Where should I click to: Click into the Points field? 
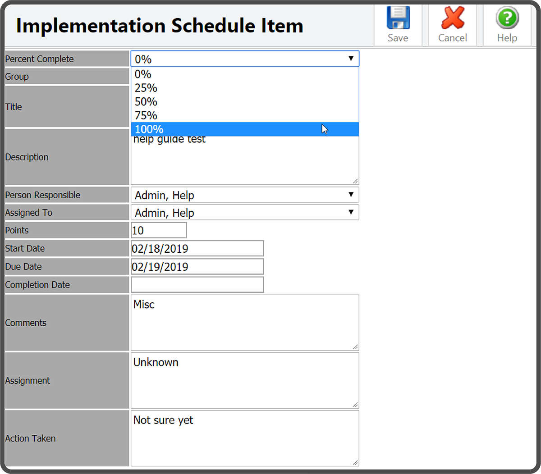[x=158, y=230]
